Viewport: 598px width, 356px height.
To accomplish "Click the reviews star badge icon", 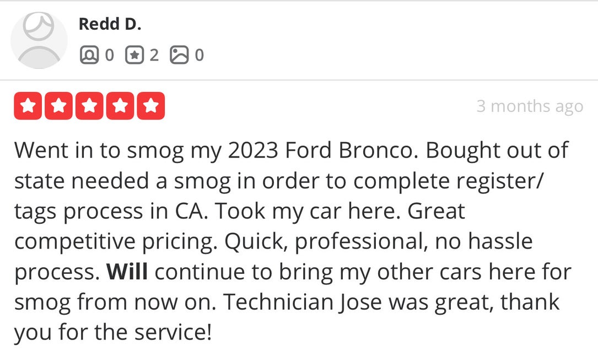I will pos(134,55).
